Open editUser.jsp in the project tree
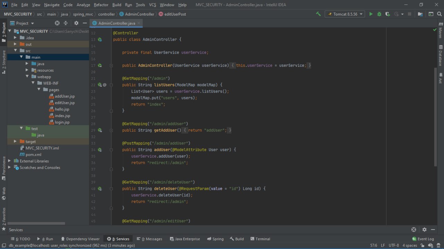 (x=65, y=103)
